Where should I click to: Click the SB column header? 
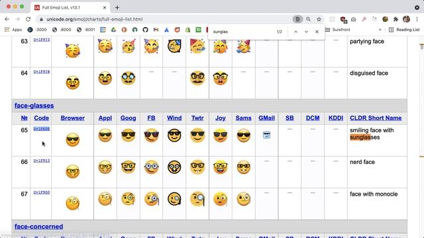(290, 118)
